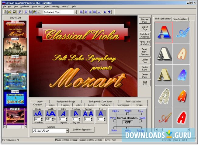
Task: Run the spell check toolbar icon
Action: [x=20, y=12]
